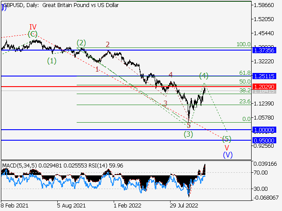Select the price axis value "1.45440"

click(x=263, y=33)
